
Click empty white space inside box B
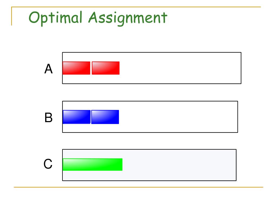click(x=179, y=117)
